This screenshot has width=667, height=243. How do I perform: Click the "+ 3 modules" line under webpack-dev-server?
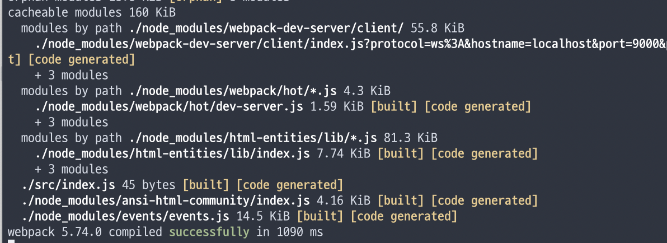coord(71,76)
